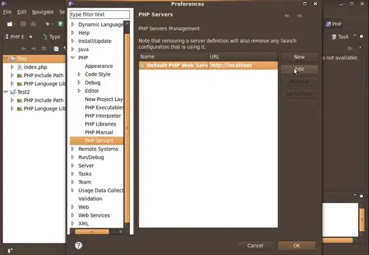The width and height of the screenshot is (369, 255).
Task: Collapse the Test project in explorer
Action: [5, 59]
